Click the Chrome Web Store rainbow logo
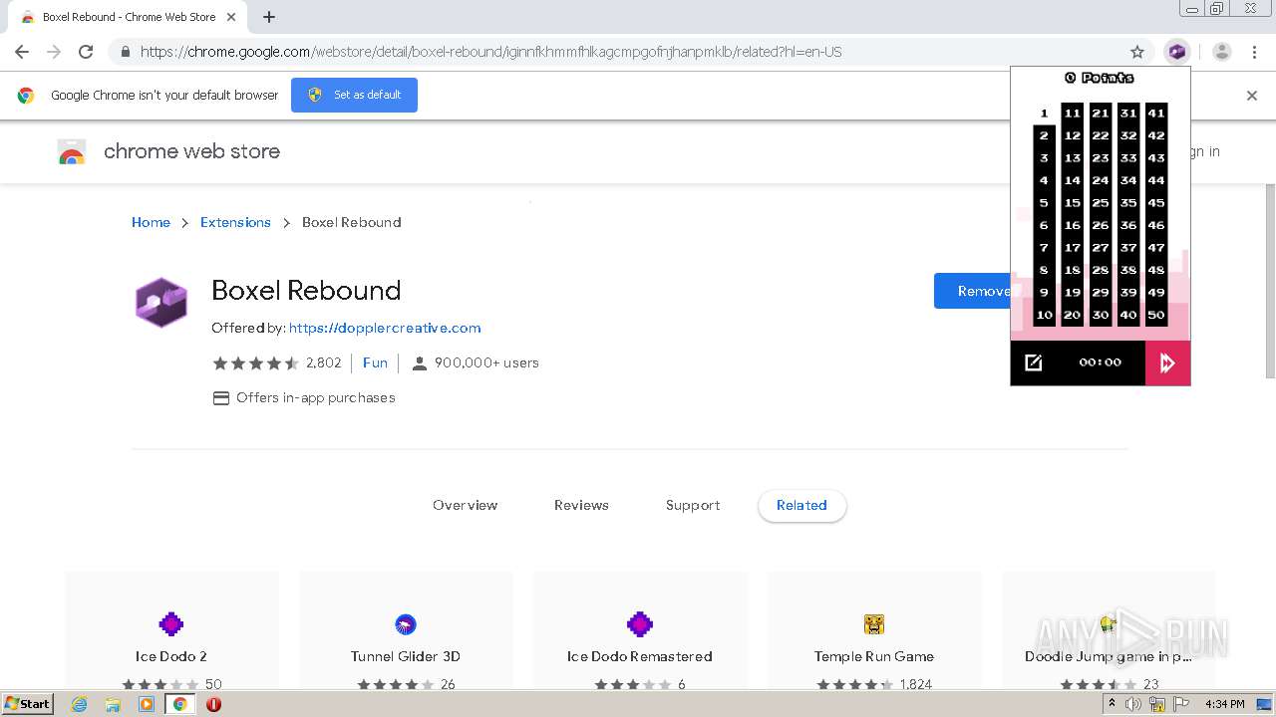Image resolution: width=1276 pixels, height=717 pixels. click(72, 152)
